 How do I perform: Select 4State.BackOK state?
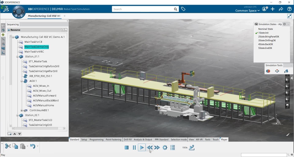[266, 44]
